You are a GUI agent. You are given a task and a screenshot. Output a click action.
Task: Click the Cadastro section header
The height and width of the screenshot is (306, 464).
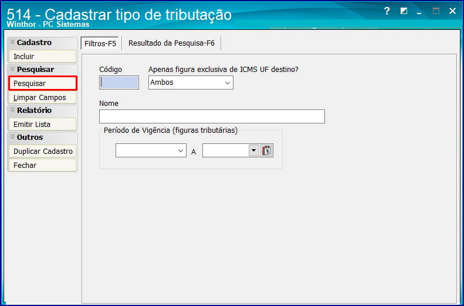[43, 43]
